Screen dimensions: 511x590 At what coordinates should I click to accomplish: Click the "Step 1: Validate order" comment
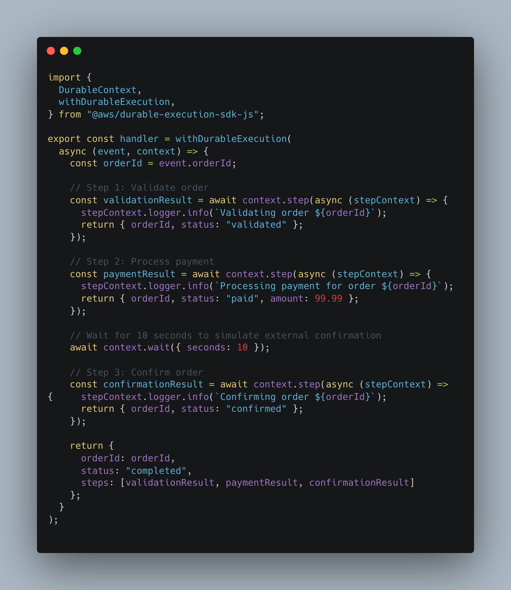pyautogui.click(x=139, y=188)
